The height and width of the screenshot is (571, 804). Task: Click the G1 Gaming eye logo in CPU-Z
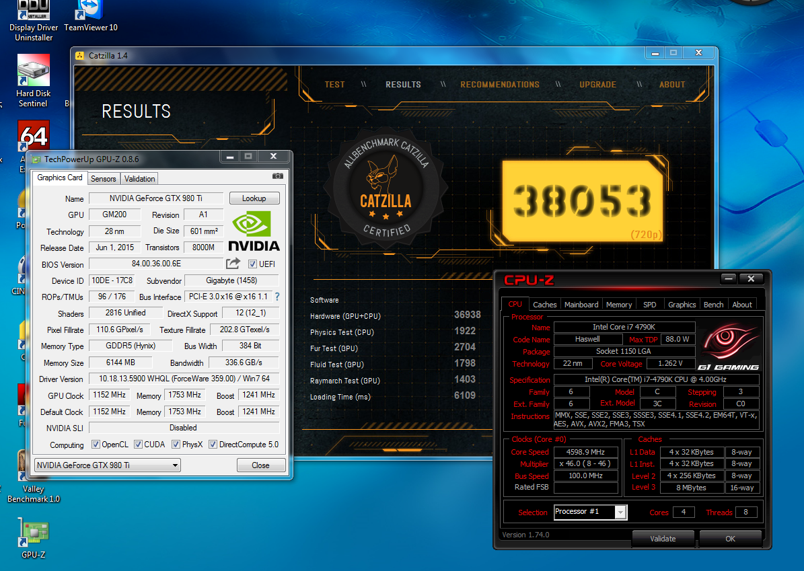pyautogui.click(x=728, y=346)
